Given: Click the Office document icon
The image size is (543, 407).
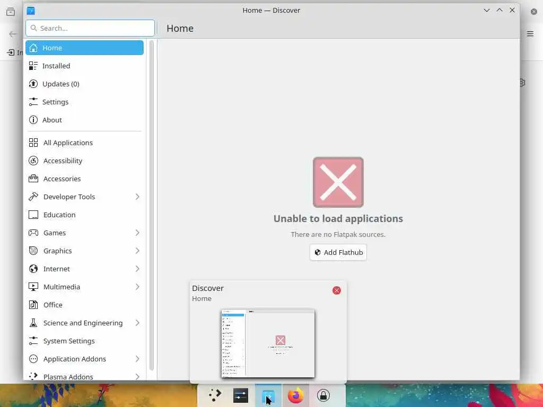Looking at the screenshot, I should point(33,305).
